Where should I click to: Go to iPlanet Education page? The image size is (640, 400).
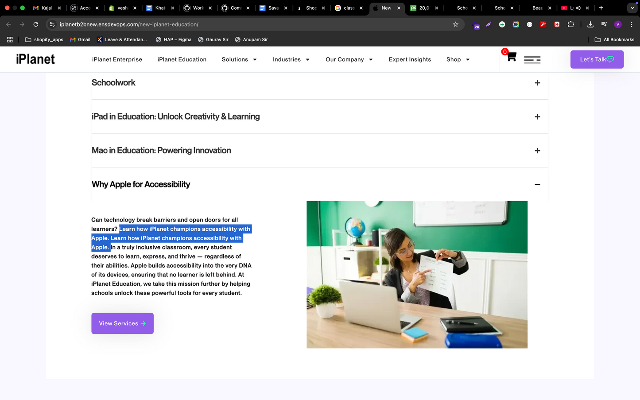[182, 59]
